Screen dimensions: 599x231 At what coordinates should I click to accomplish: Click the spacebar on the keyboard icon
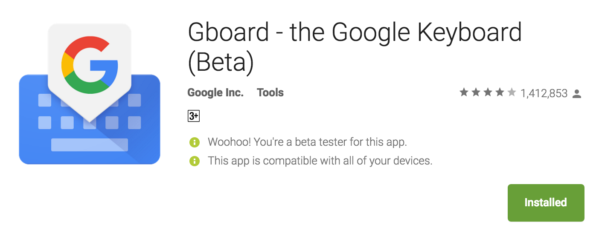point(90,144)
